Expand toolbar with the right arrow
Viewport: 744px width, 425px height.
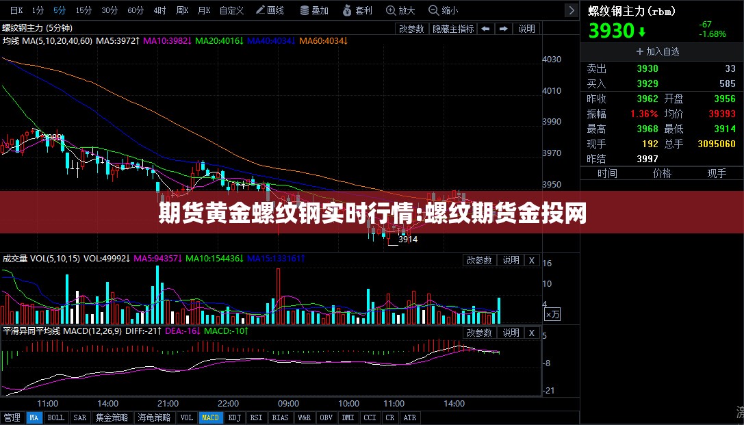pos(572,10)
